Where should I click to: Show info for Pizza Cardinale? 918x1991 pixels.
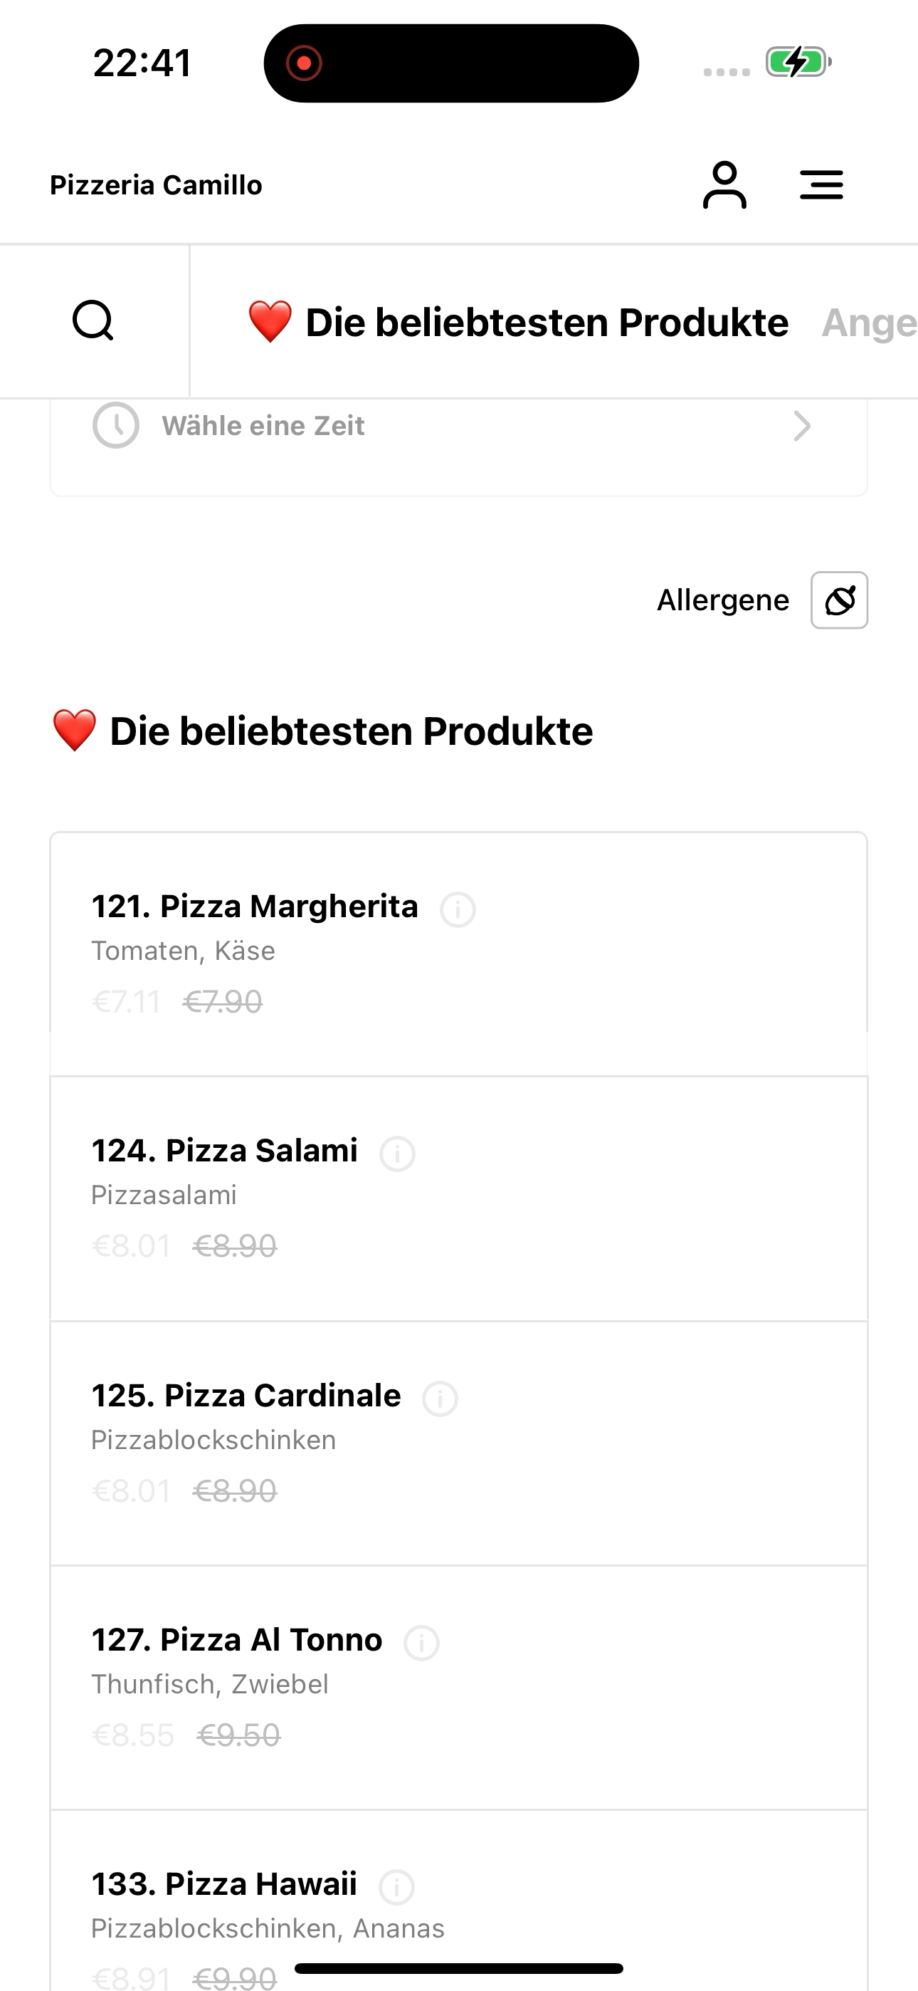click(x=440, y=1398)
